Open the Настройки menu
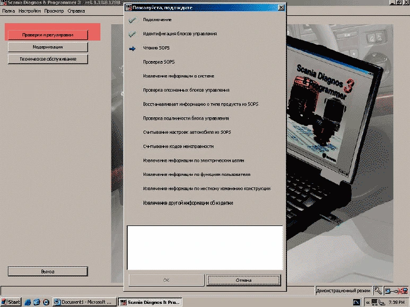 pyautogui.click(x=29, y=11)
